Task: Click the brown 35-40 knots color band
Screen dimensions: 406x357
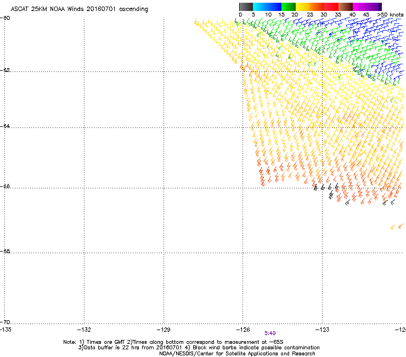Action: 346,7
